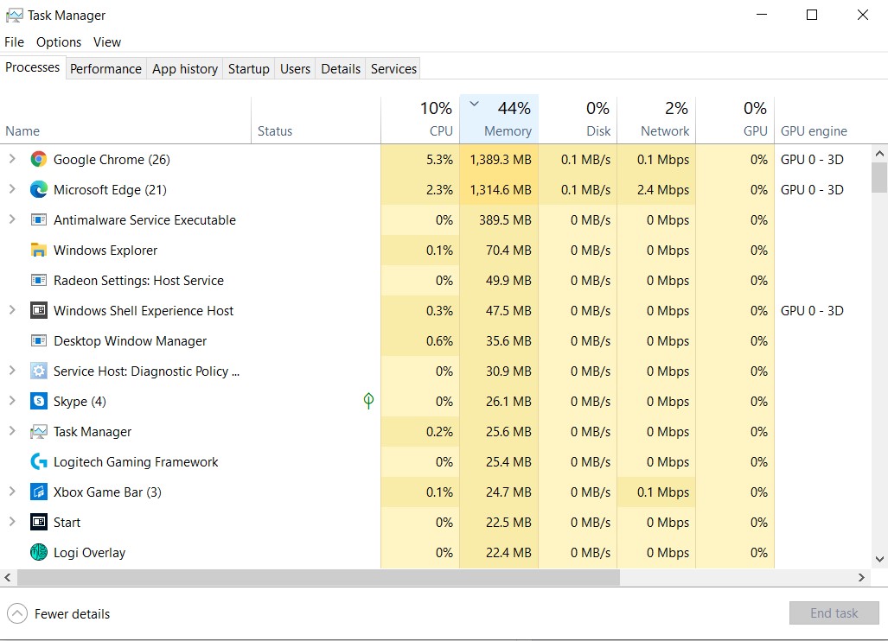Switch to the App history tab
Viewport: 888px width, 641px height.
tap(185, 68)
